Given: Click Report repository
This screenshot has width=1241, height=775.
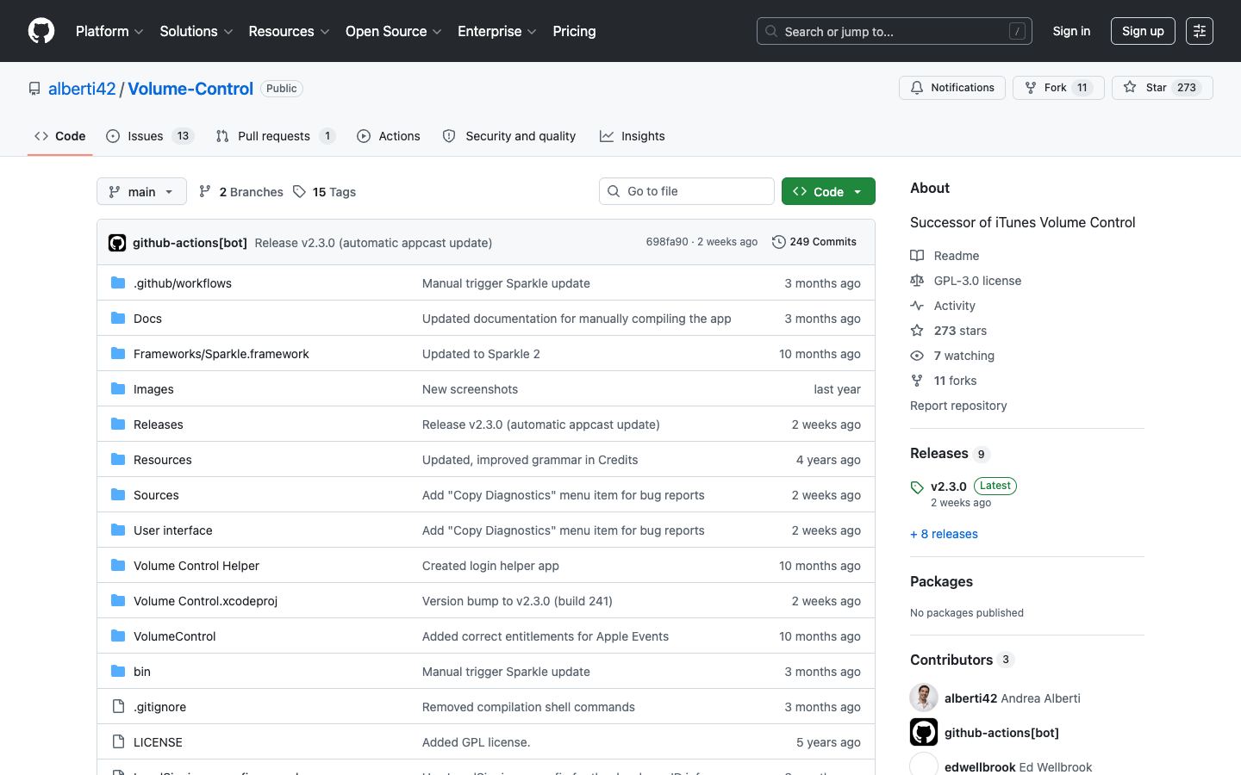Looking at the screenshot, I should tap(958, 406).
